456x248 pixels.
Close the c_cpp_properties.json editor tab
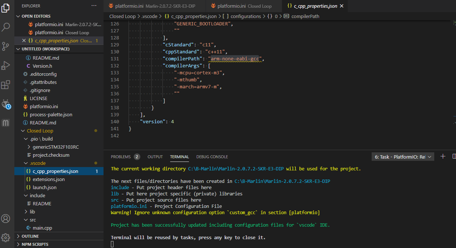point(341,6)
